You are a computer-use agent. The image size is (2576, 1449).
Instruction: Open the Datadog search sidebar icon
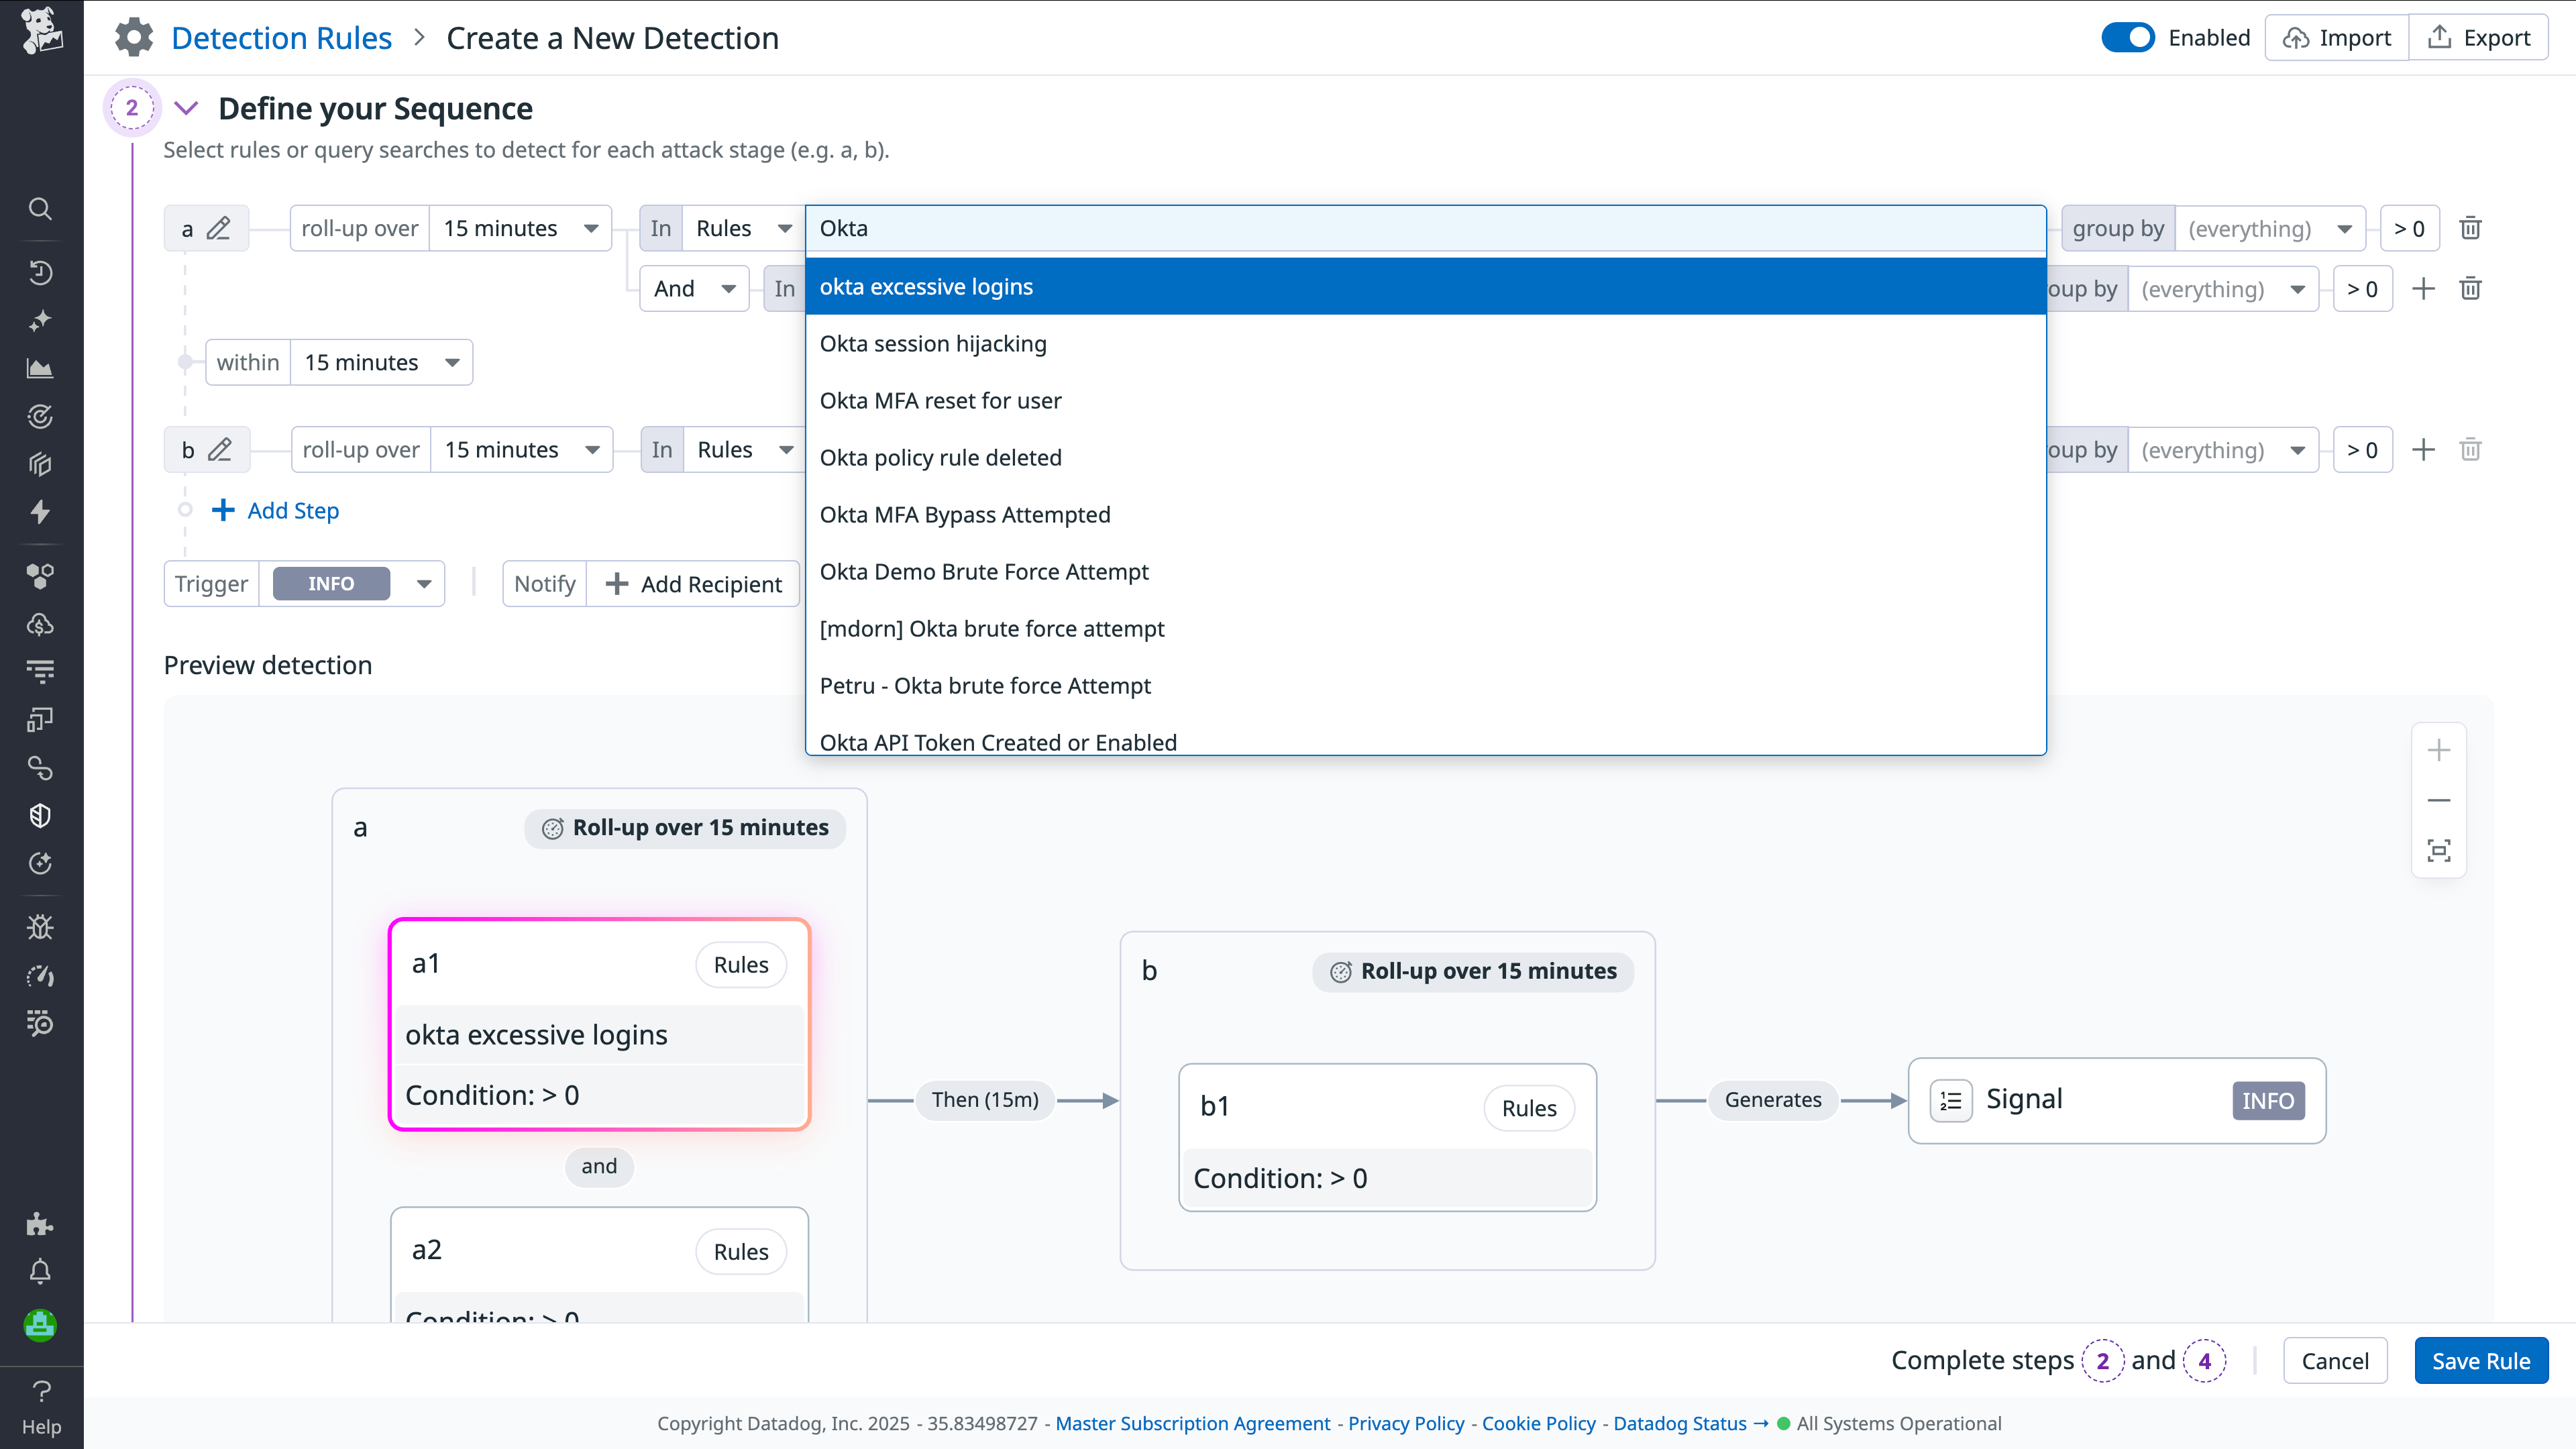40,208
